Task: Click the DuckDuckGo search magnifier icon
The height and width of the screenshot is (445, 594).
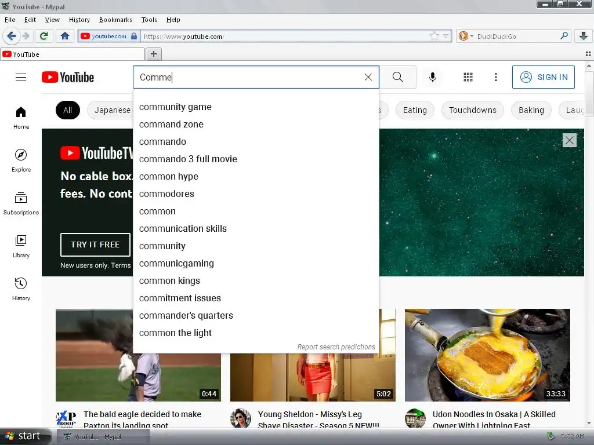Action: coord(564,36)
